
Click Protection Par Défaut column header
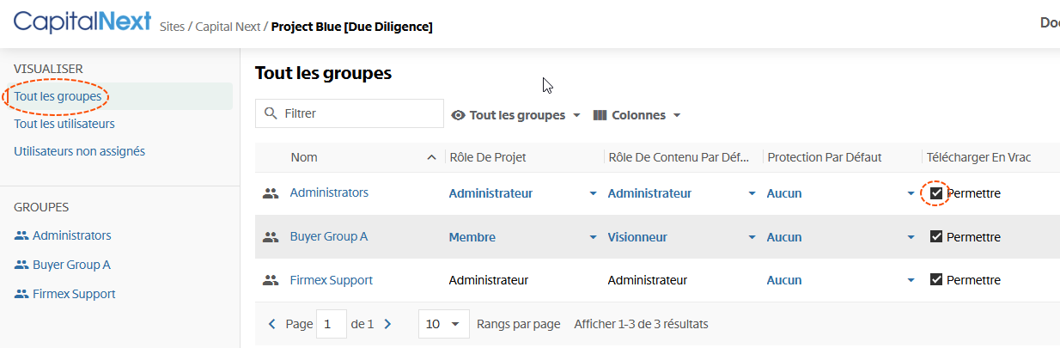tap(825, 157)
